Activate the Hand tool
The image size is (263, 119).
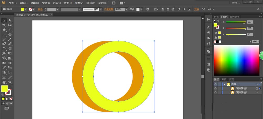(4, 82)
